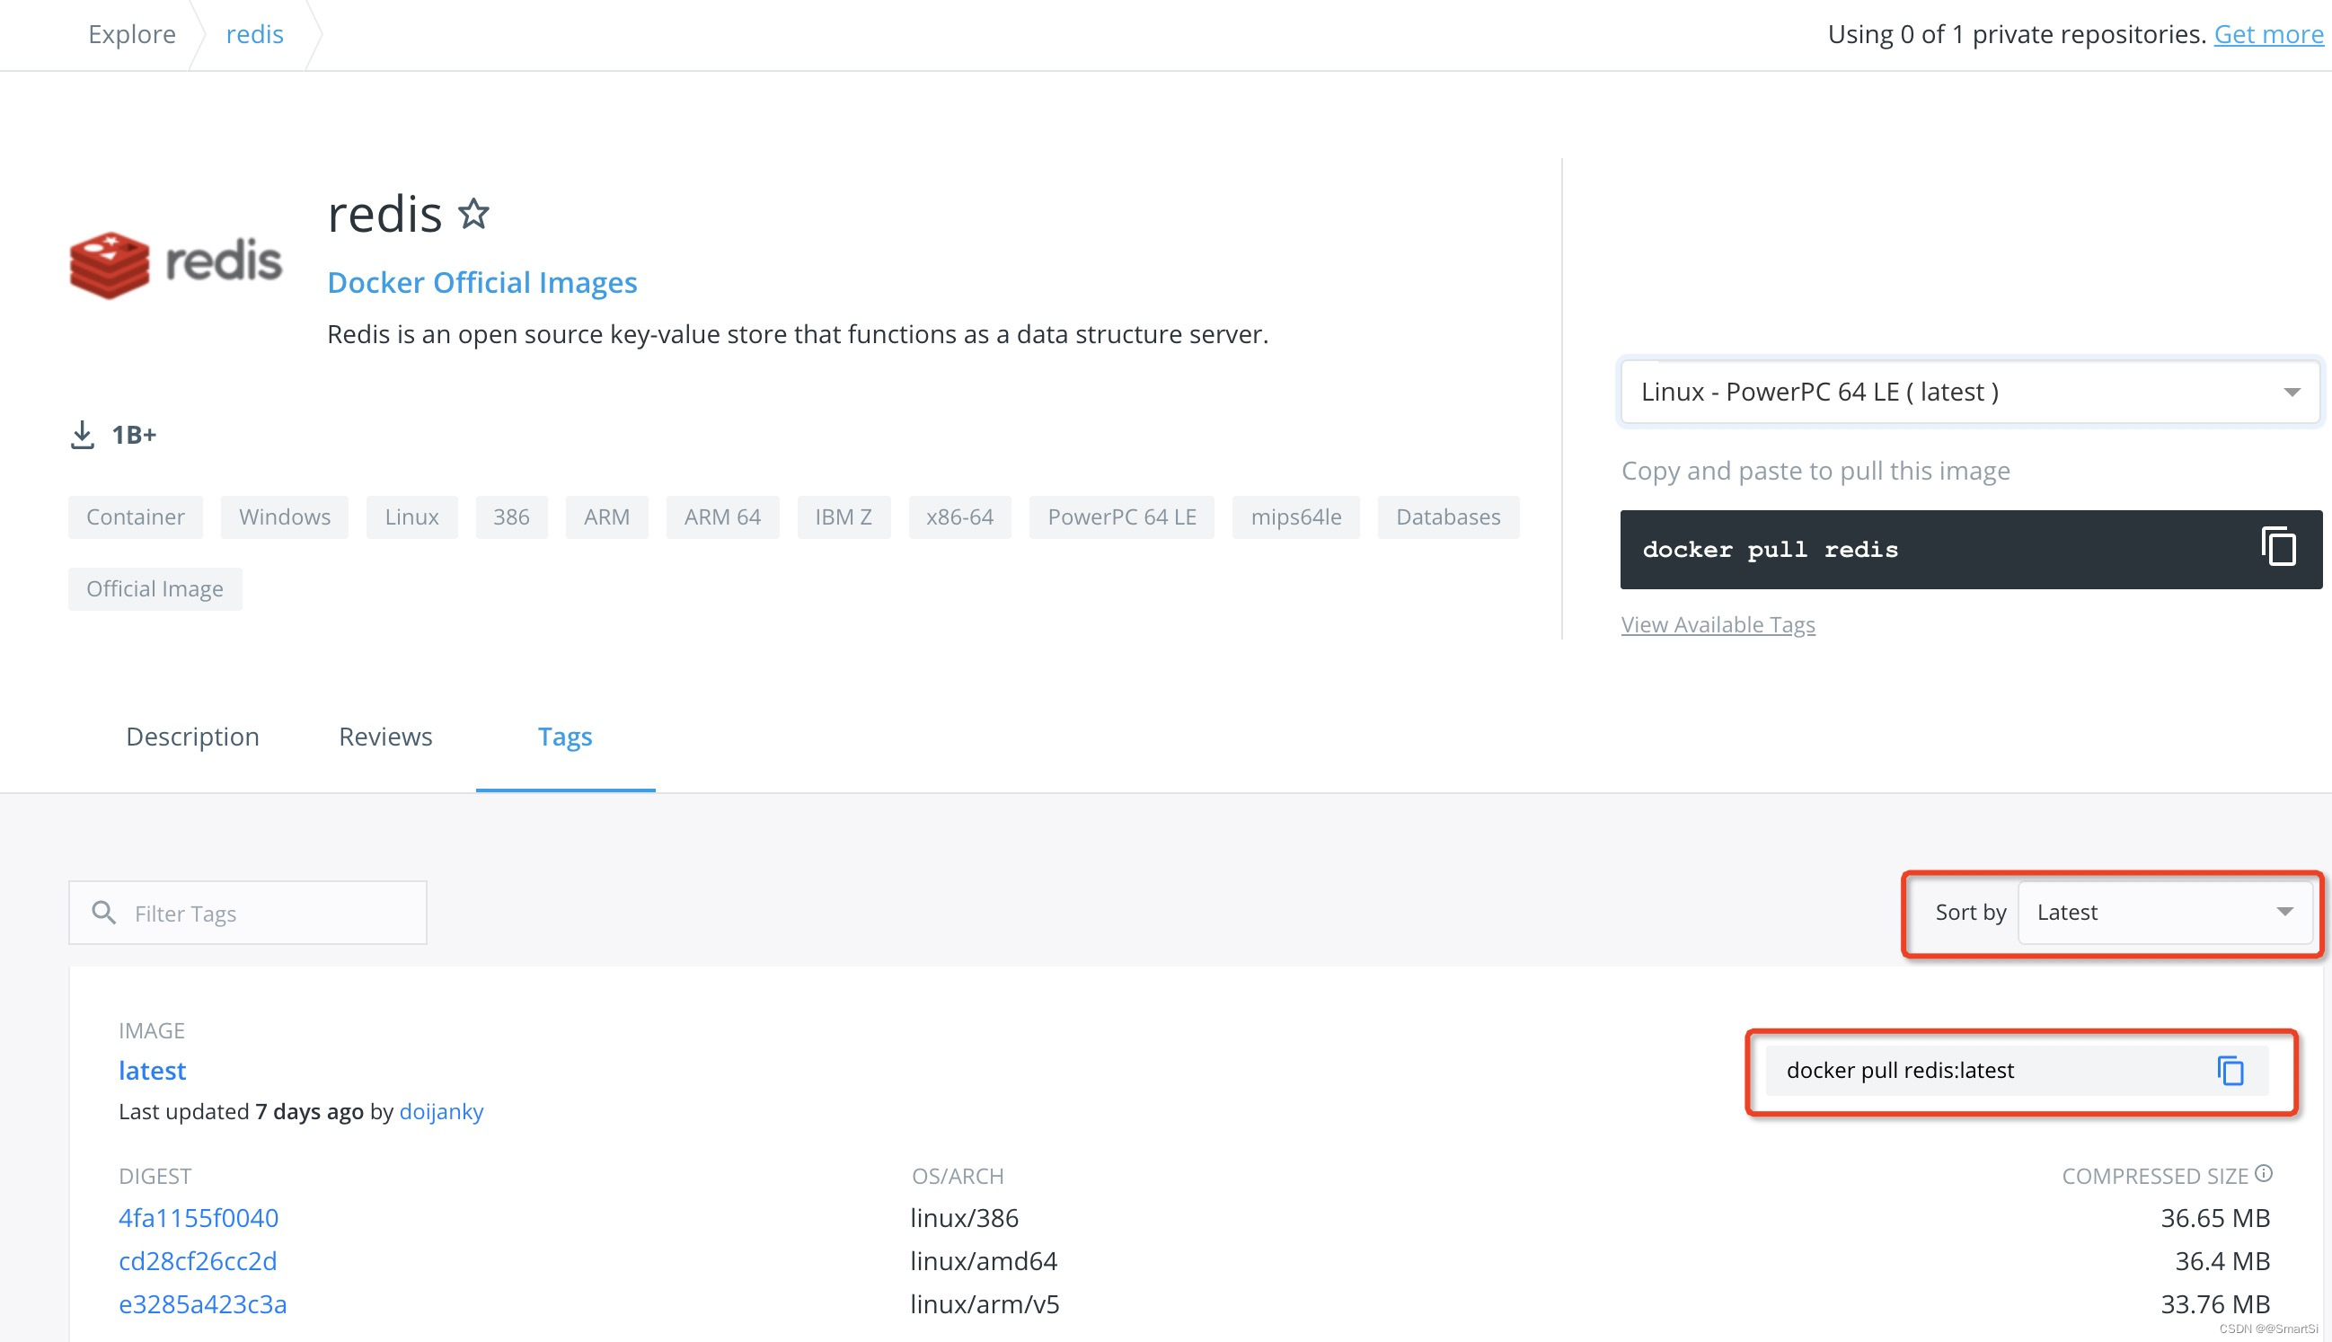Select the Tags tab
2332x1342 pixels.
coord(564,737)
